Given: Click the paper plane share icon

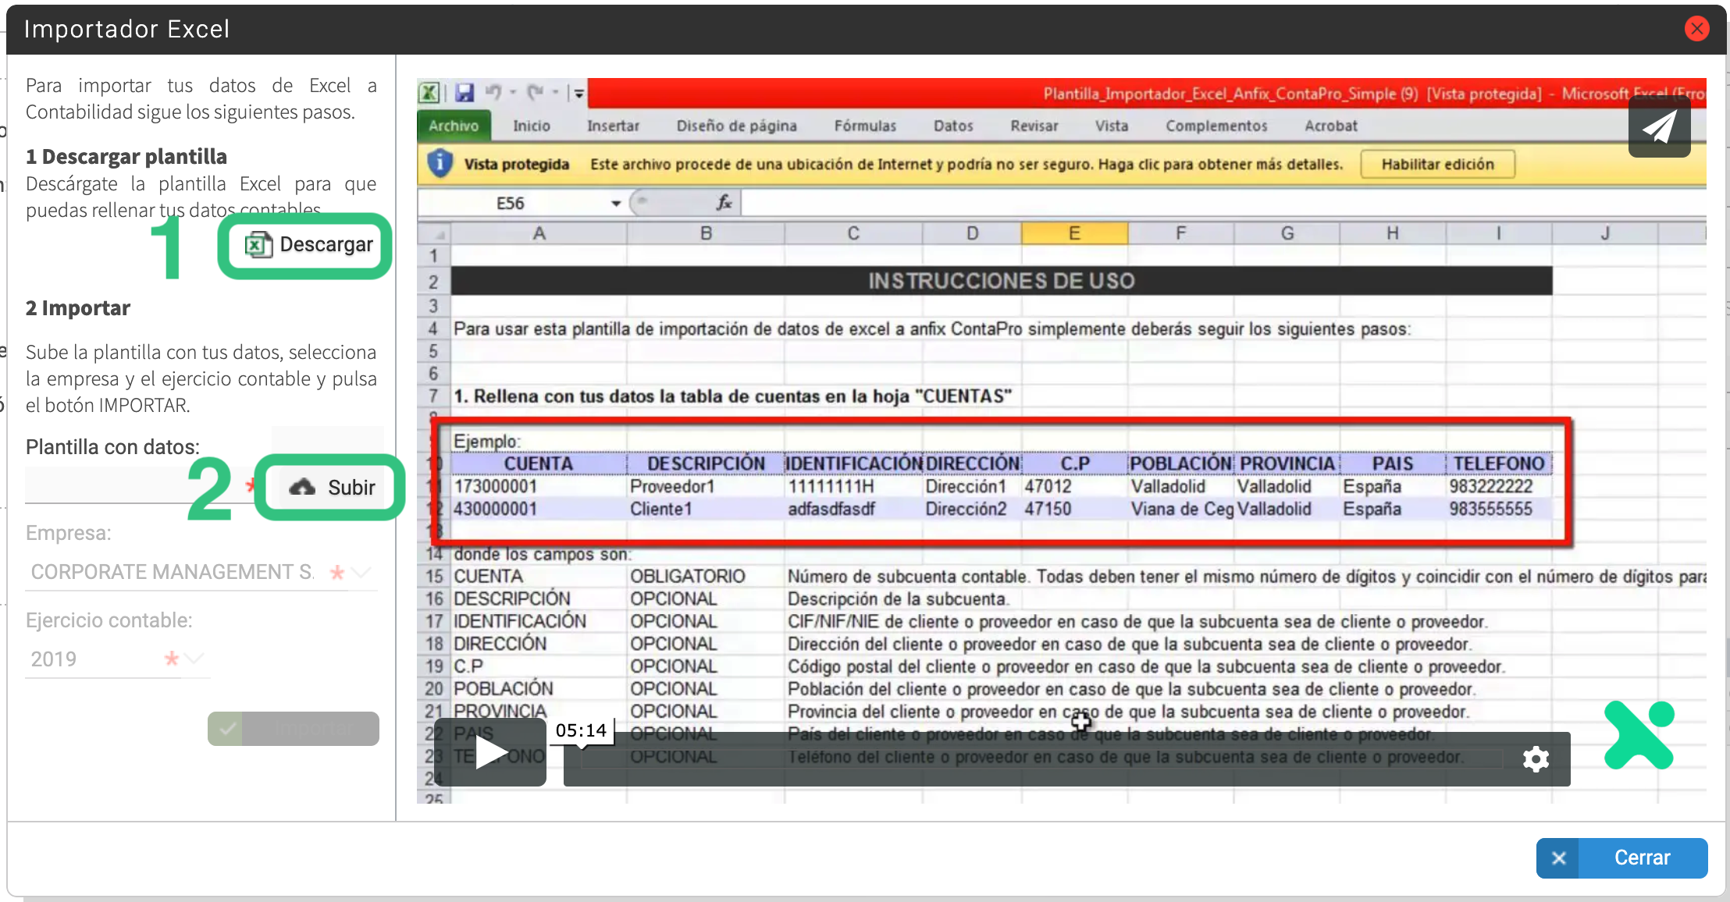Looking at the screenshot, I should click(x=1659, y=127).
